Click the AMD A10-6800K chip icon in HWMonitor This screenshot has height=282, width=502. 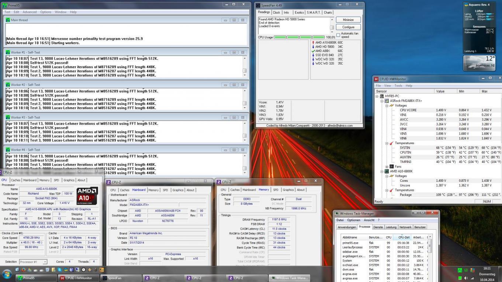pyautogui.click(x=387, y=171)
